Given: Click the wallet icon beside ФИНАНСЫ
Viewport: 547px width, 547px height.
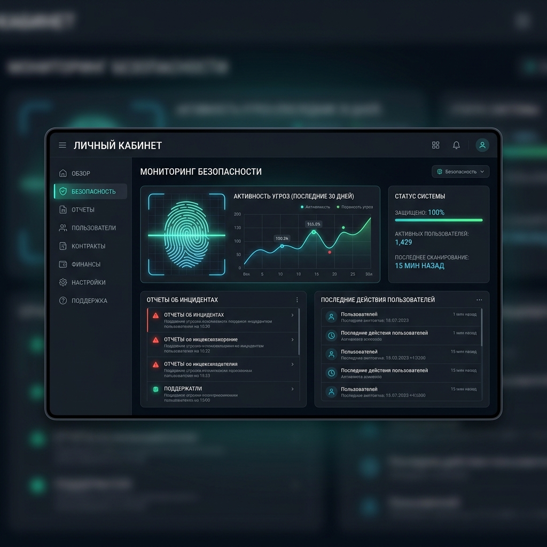Looking at the screenshot, I should point(63,264).
